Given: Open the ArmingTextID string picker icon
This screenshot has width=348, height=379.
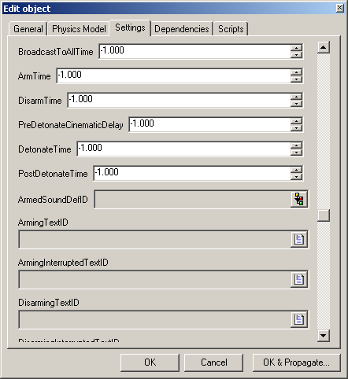Looking at the screenshot, I should point(299,239).
